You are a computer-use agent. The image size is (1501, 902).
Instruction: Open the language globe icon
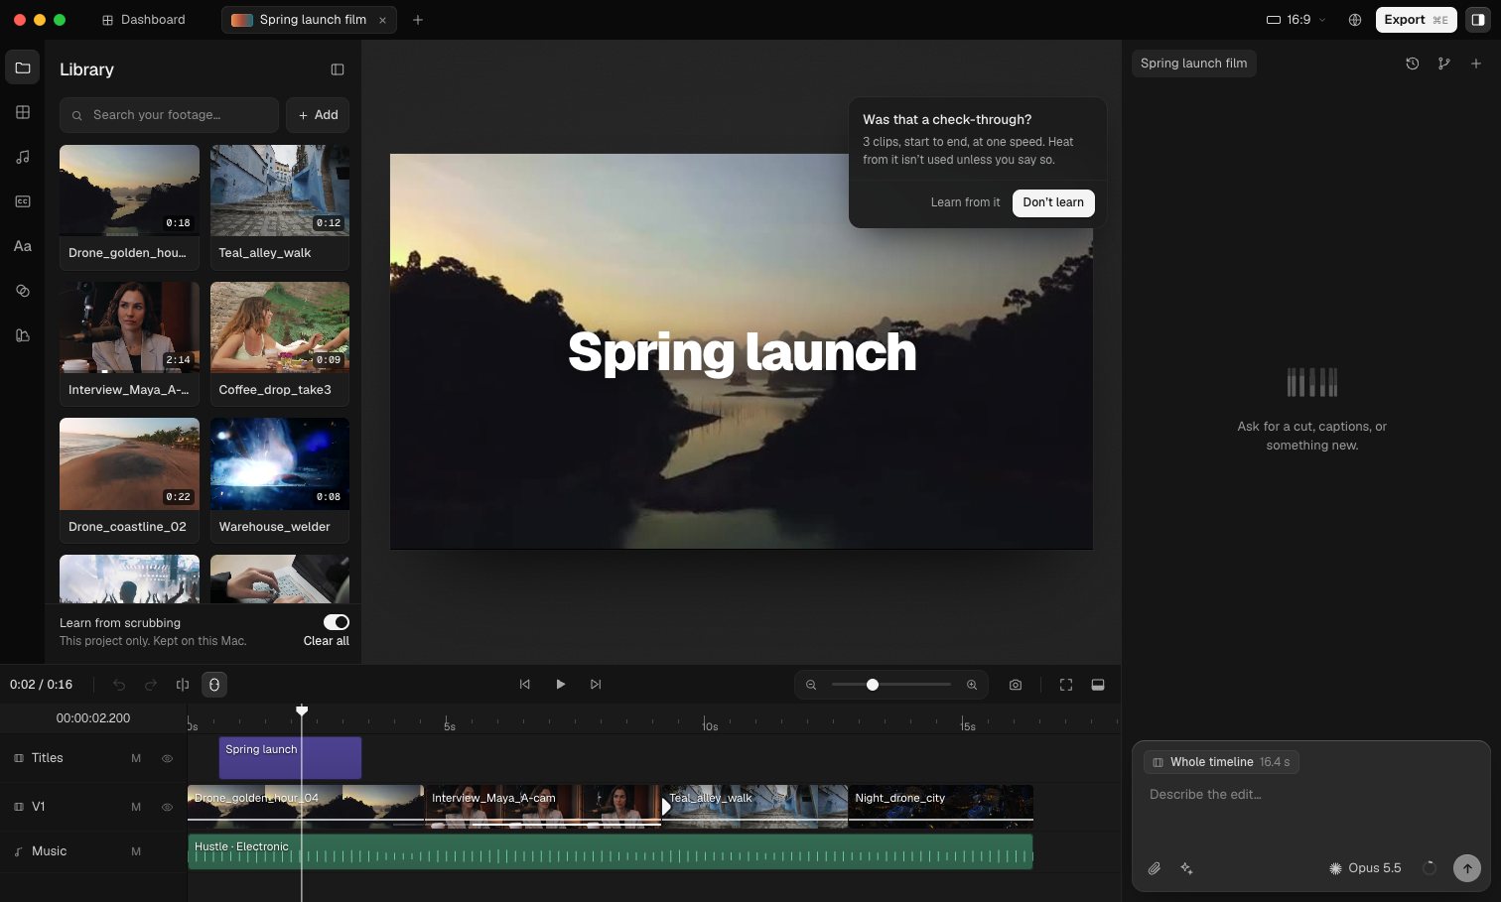[1355, 20]
